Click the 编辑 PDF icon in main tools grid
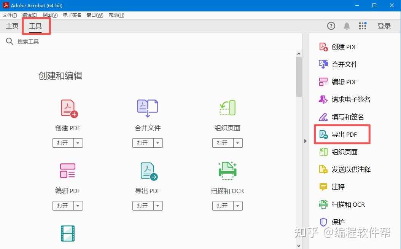This screenshot has width=401, height=249. click(x=67, y=171)
